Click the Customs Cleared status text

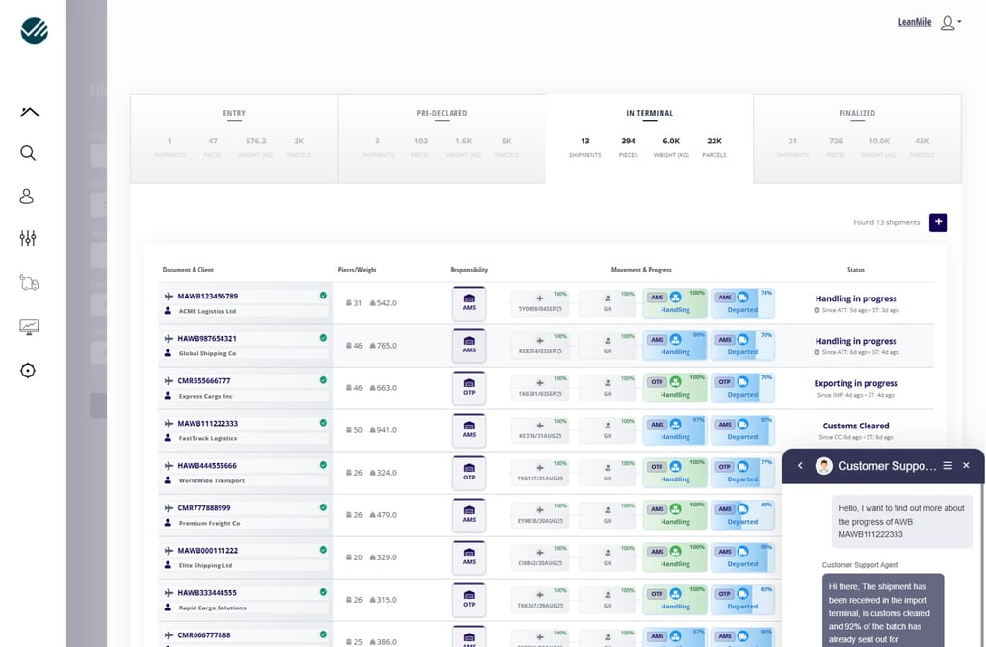(856, 426)
